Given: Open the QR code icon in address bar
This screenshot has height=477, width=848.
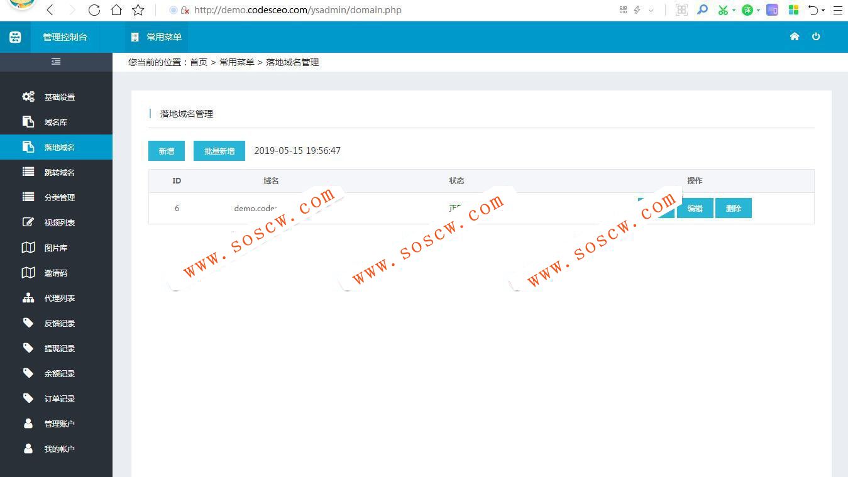Looking at the screenshot, I should point(623,10).
